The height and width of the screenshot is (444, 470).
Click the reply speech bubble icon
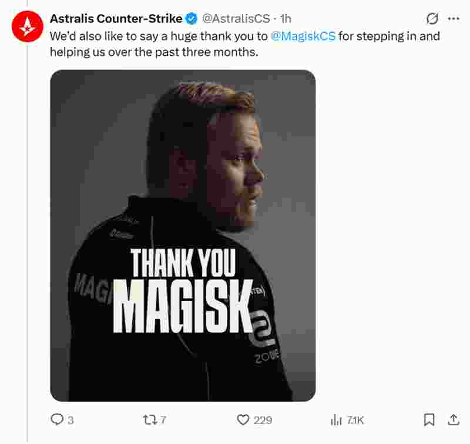click(56, 419)
